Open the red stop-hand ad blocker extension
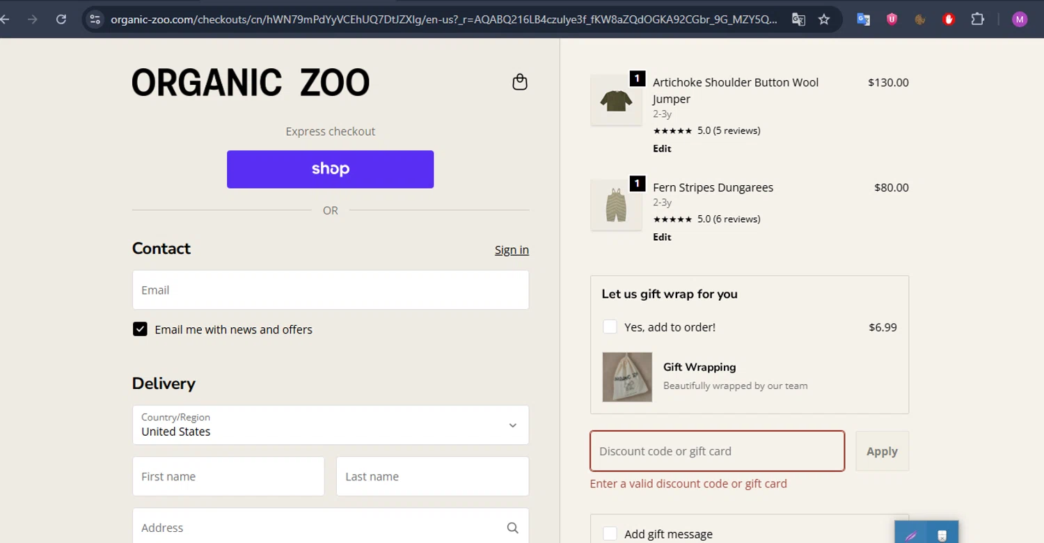 949,19
